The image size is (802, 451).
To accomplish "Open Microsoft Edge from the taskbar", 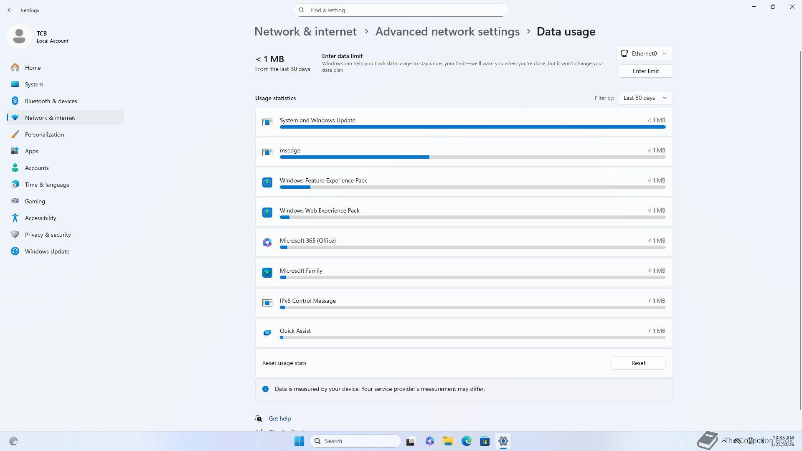I will (466, 441).
